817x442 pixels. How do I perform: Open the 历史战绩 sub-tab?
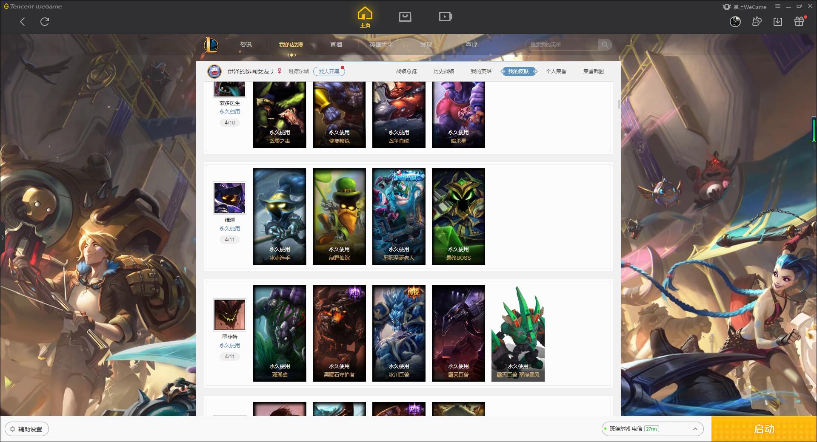(444, 71)
